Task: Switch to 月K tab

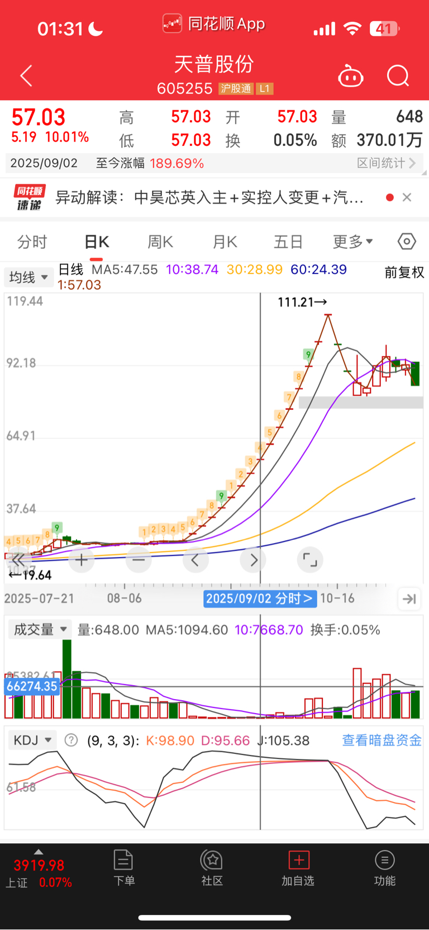Action: (x=225, y=242)
